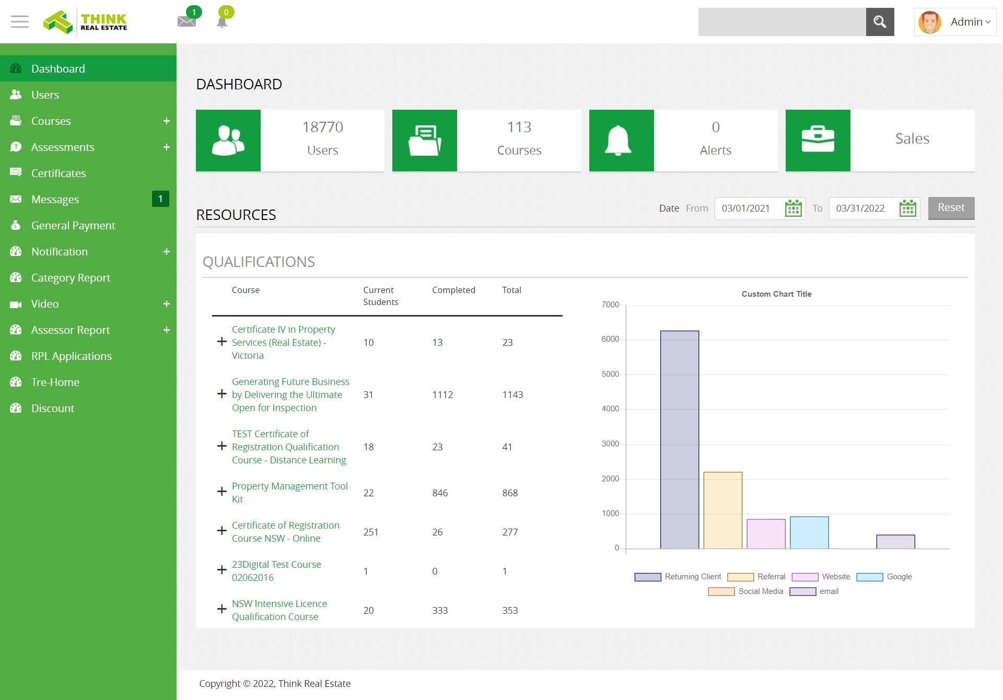The width and height of the screenshot is (1003, 700).
Task: Click the Admin avatar picture
Action: pos(930,22)
